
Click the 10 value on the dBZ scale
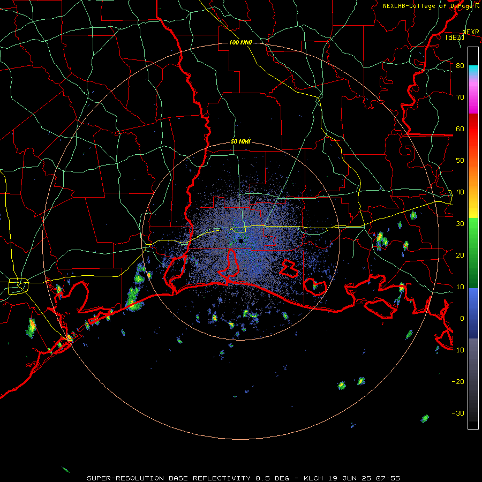click(x=460, y=287)
